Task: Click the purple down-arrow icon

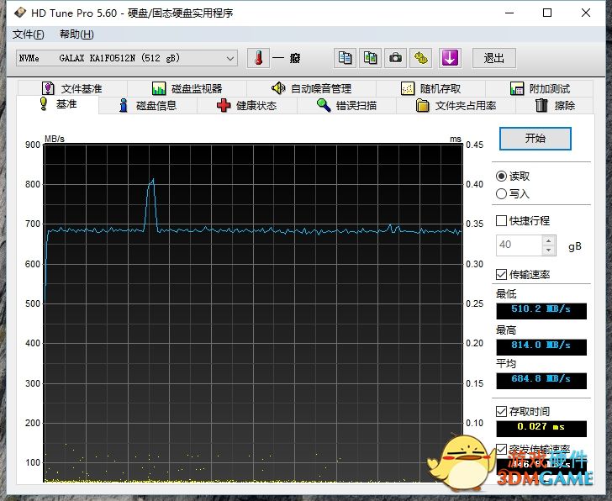Action: 451,58
